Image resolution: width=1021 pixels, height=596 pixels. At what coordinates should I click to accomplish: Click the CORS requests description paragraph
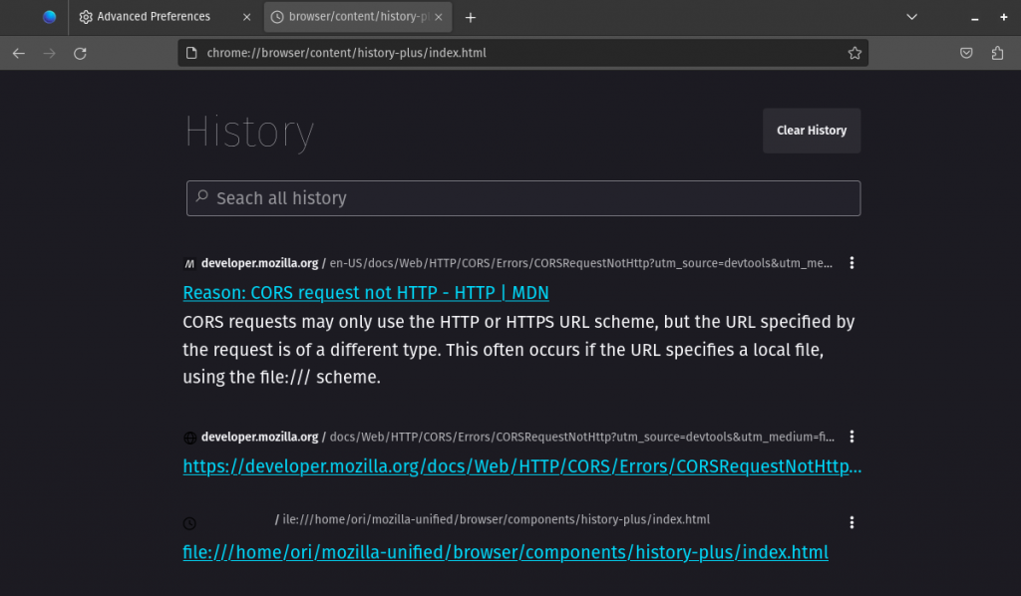518,350
